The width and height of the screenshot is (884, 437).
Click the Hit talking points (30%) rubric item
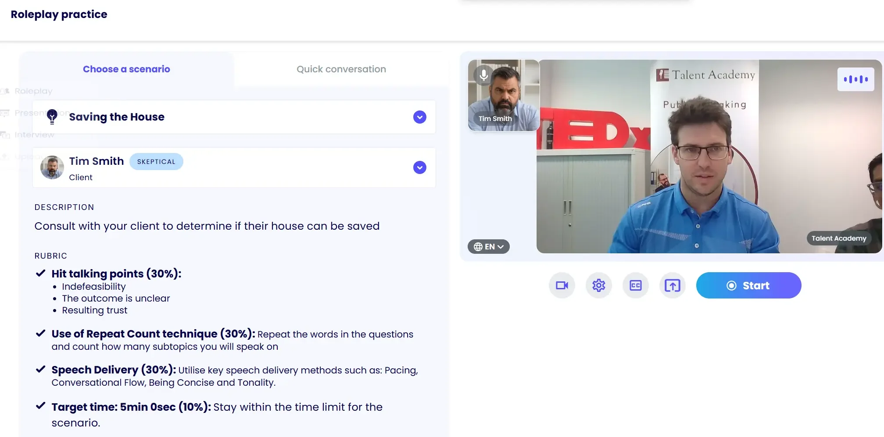(x=116, y=274)
